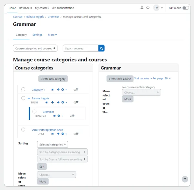Click Create new course button
The height and width of the screenshot is (190, 194).
click(120, 79)
